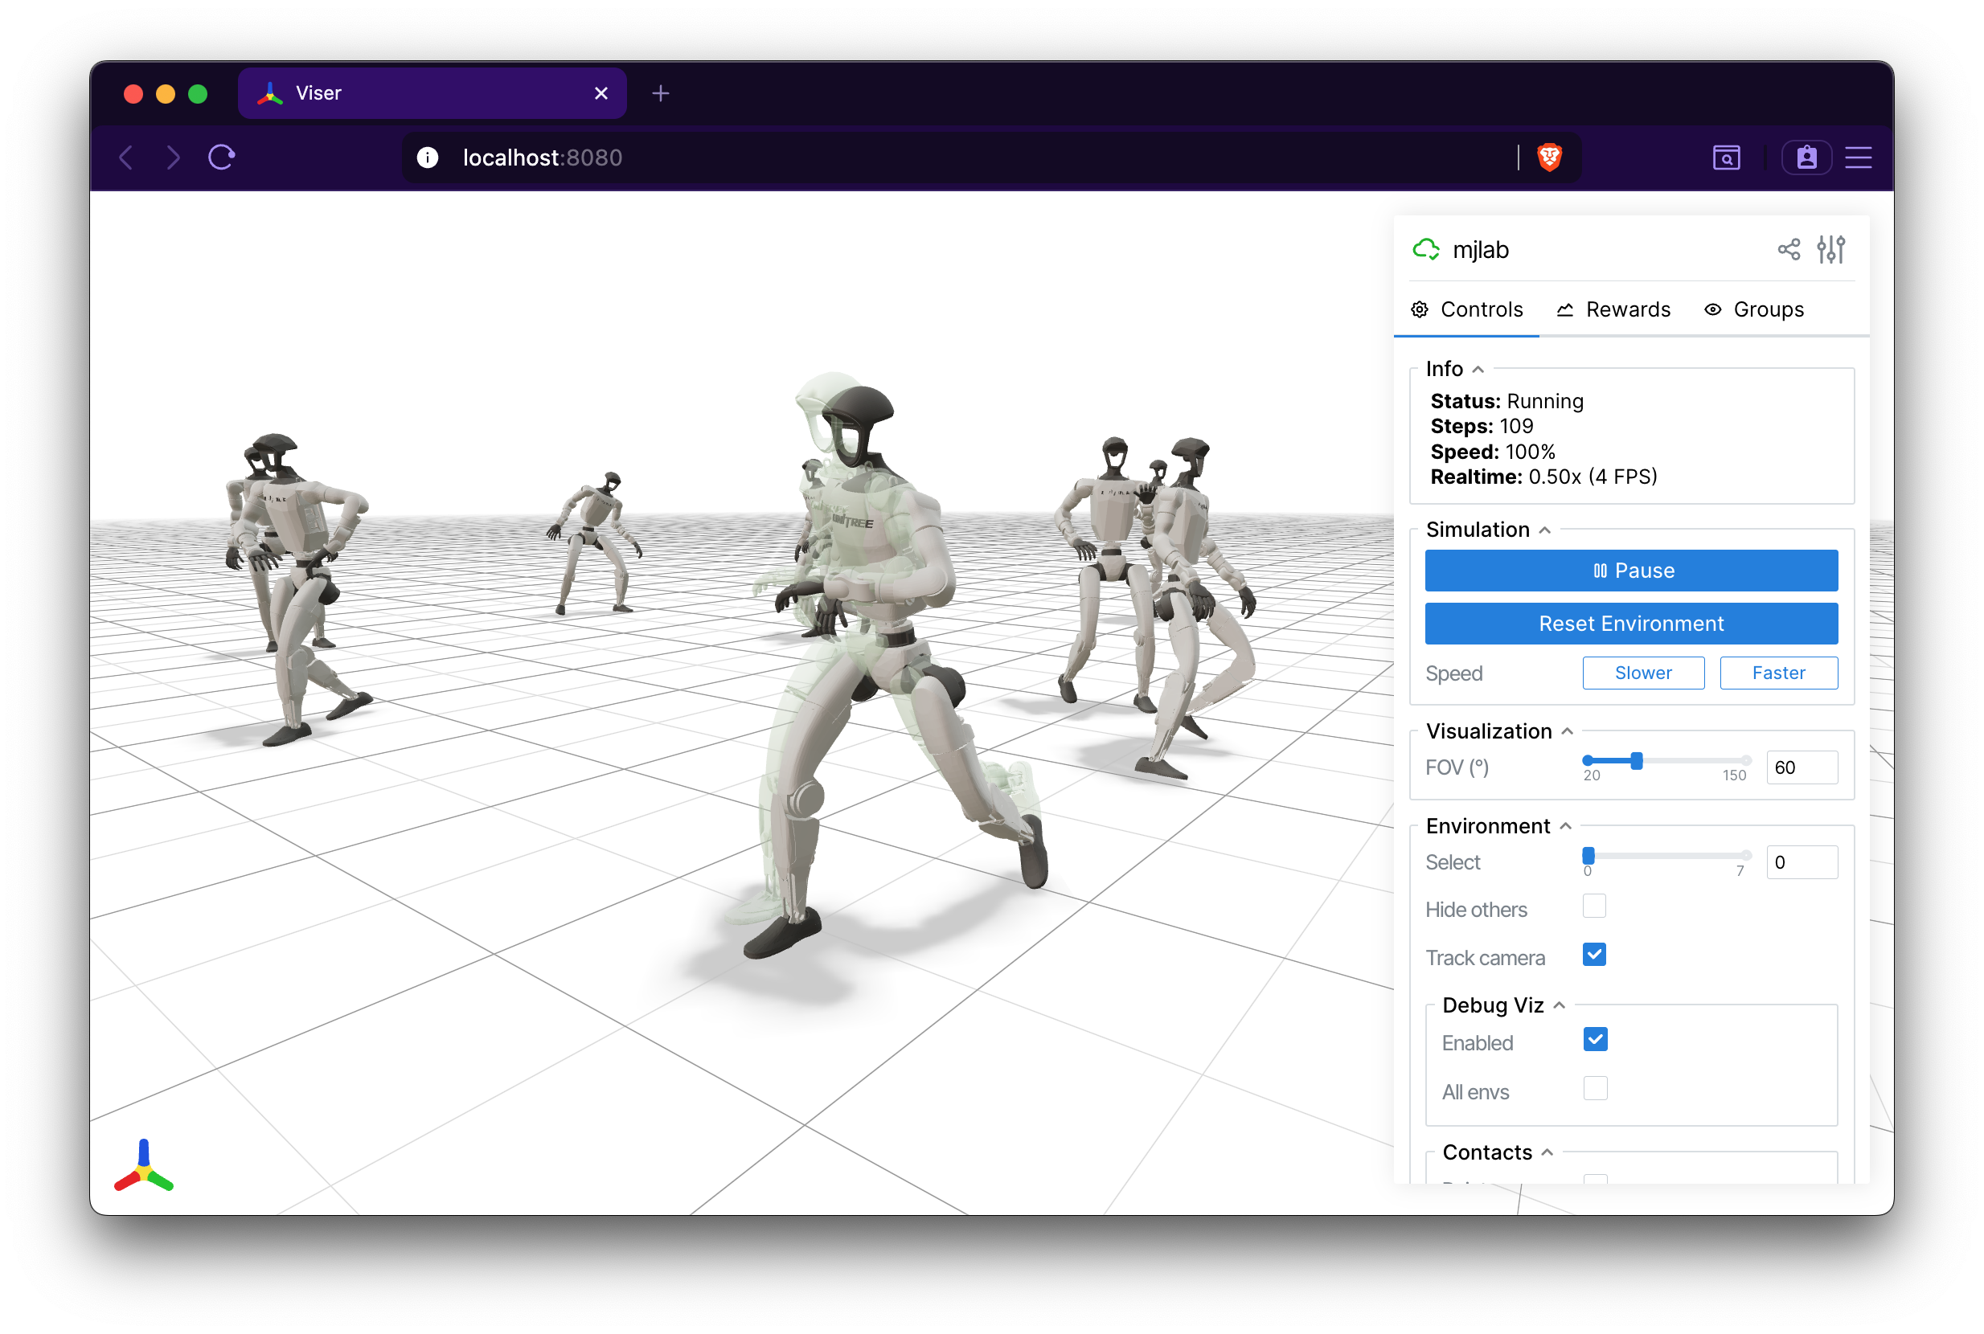
Task: View site information icon
Action: pyautogui.click(x=428, y=158)
